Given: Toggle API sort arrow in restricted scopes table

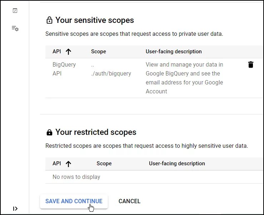Looking at the screenshot, I should click(68, 163).
